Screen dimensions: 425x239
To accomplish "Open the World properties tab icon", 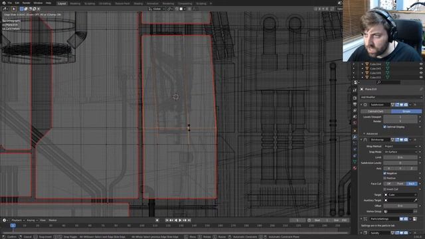I will (x=355, y=123).
